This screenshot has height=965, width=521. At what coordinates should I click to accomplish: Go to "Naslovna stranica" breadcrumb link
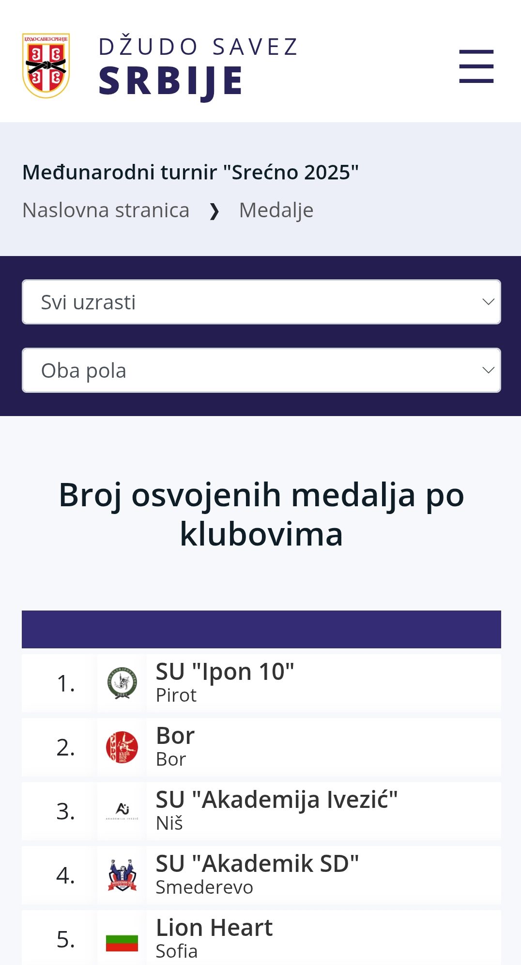(x=106, y=210)
